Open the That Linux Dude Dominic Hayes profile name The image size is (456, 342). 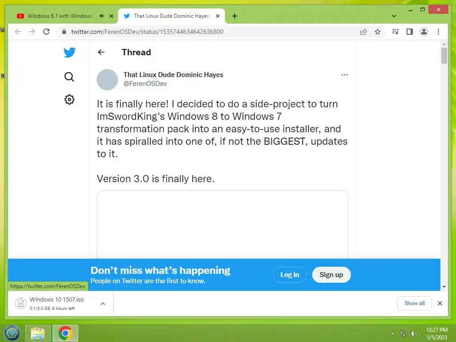coord(173,75)
